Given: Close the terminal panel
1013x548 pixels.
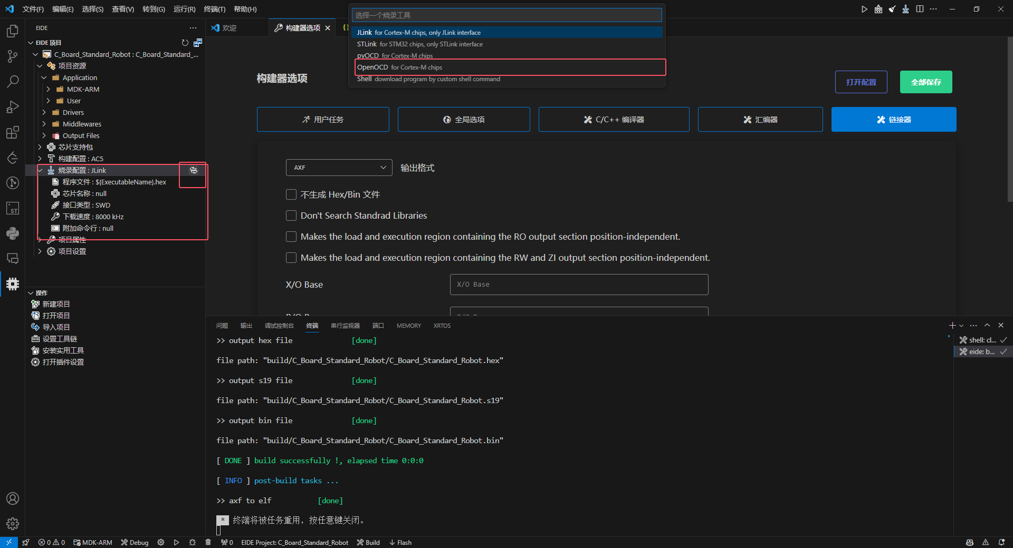Looking at the screenshot, I should (x=1001, y=325).
